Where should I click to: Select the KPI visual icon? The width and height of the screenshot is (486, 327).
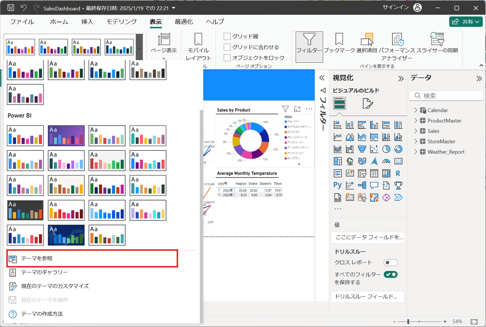point(350,173)
